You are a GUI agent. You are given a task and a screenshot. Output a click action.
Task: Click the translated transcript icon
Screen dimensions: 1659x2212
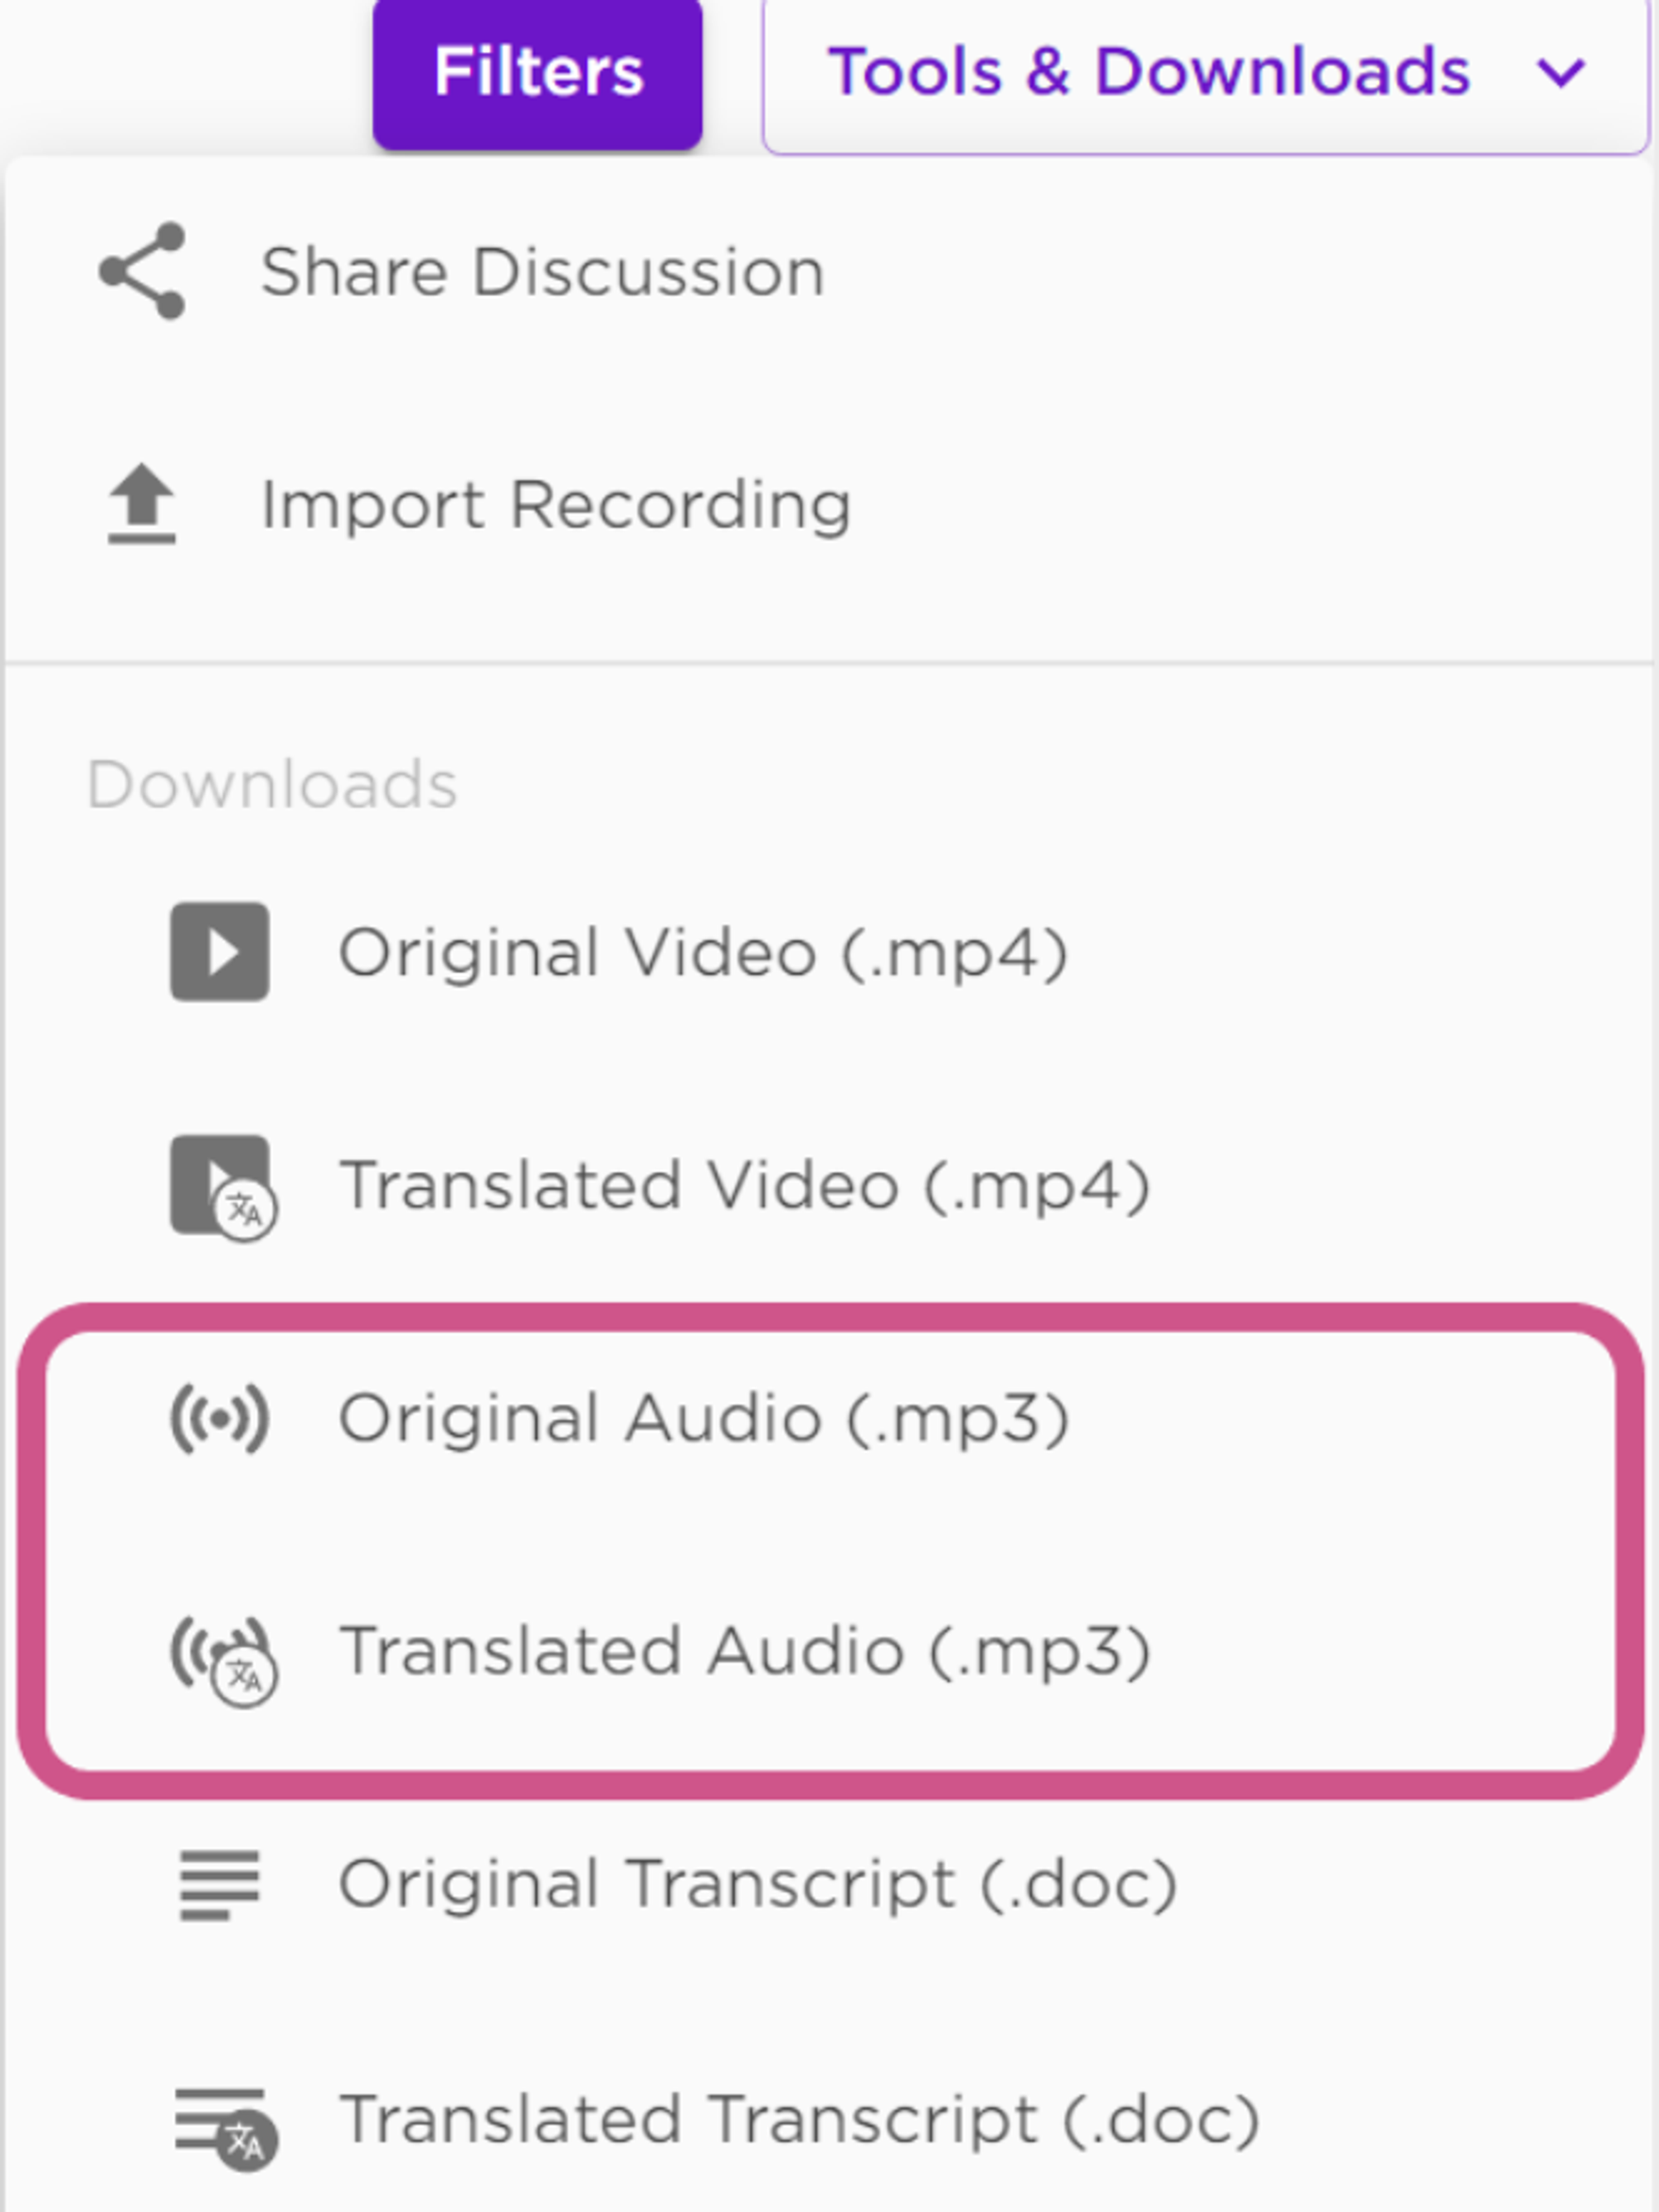point(226,2129)
